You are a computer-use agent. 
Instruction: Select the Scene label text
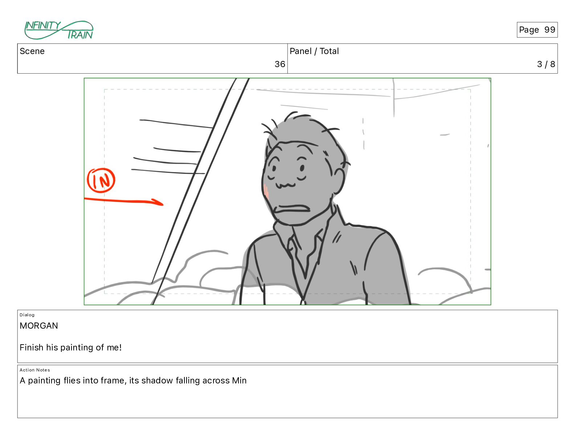coord(32,51)
